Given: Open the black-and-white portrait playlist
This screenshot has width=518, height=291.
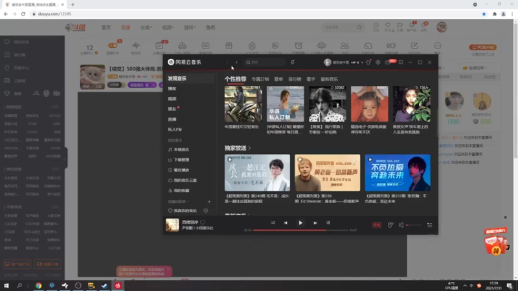Looking at the screenshot, I should [328, 104].
